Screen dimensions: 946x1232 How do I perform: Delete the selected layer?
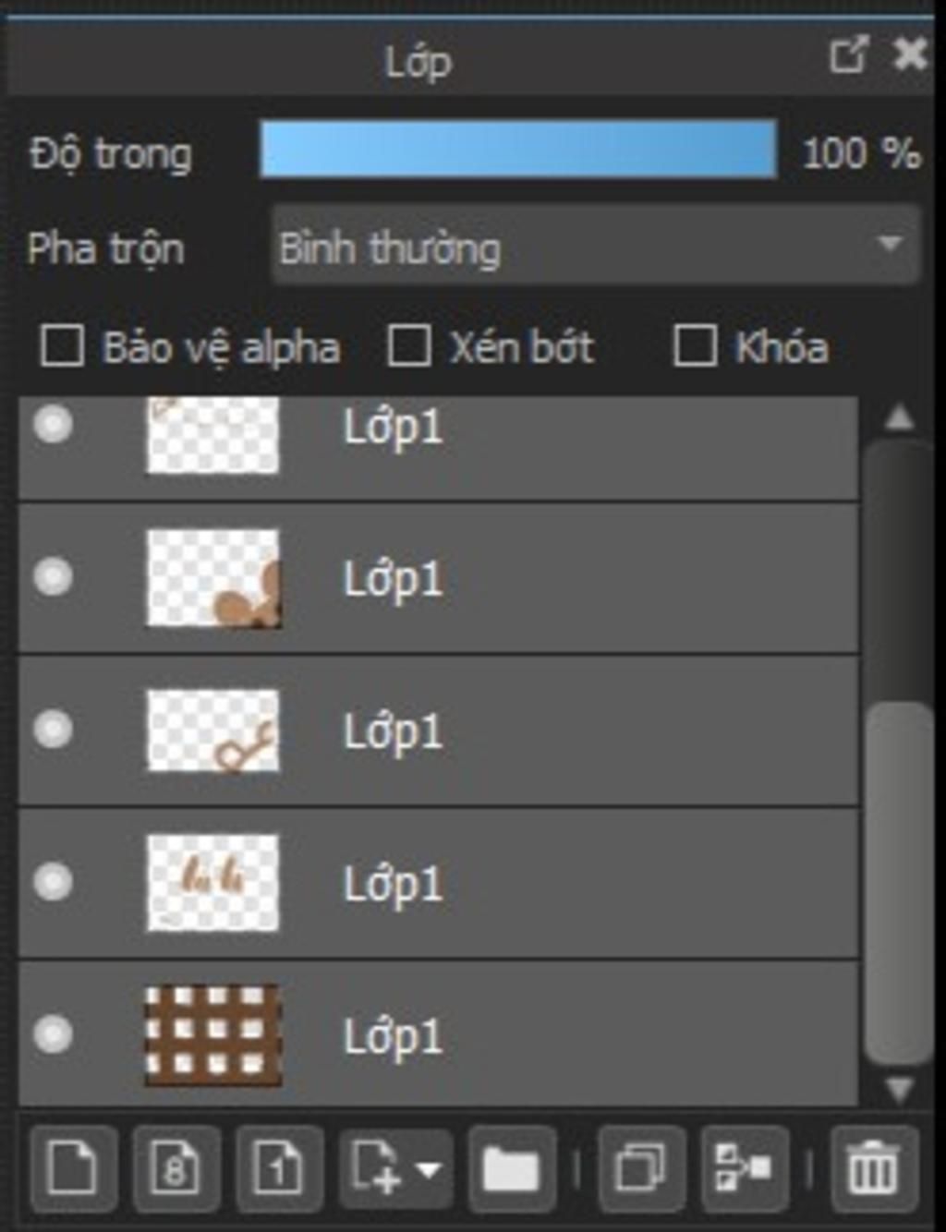pos(874,1168)
